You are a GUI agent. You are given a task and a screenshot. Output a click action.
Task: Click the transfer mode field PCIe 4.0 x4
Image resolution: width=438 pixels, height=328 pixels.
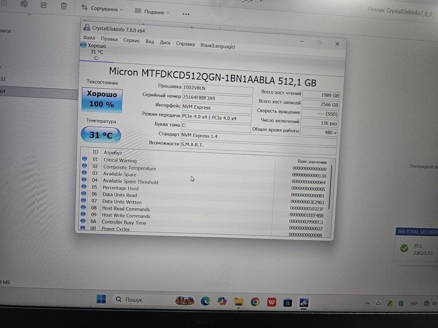pyautogui.click(x=216, y=118)
